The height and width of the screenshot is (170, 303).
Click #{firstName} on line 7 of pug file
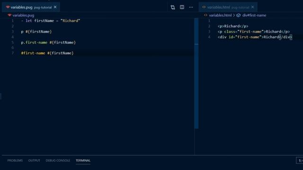coord(61,53)
